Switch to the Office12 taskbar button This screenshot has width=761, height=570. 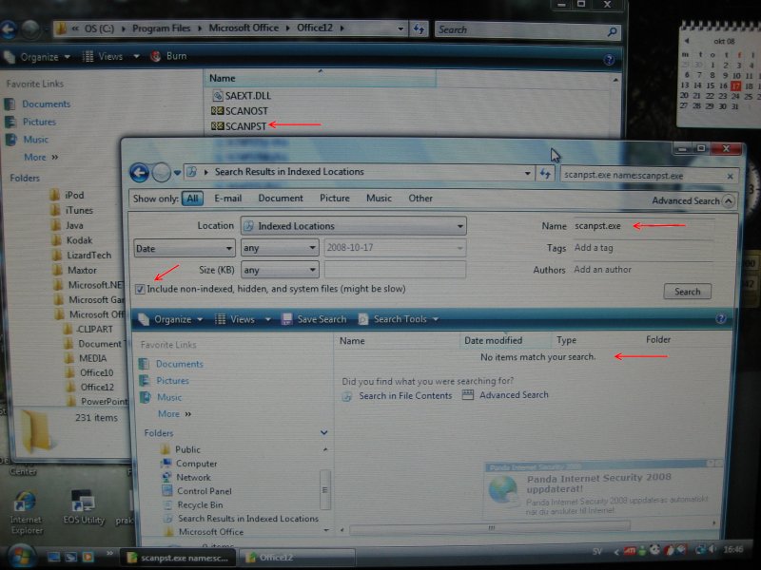click(297, 558)
